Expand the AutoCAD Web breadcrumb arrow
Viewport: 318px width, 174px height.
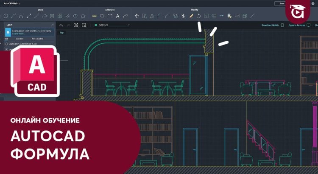tap(20, 3)
